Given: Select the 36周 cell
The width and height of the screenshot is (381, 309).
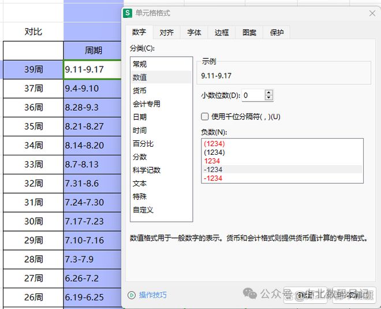Looking at the screenshot, I should 33,107.
